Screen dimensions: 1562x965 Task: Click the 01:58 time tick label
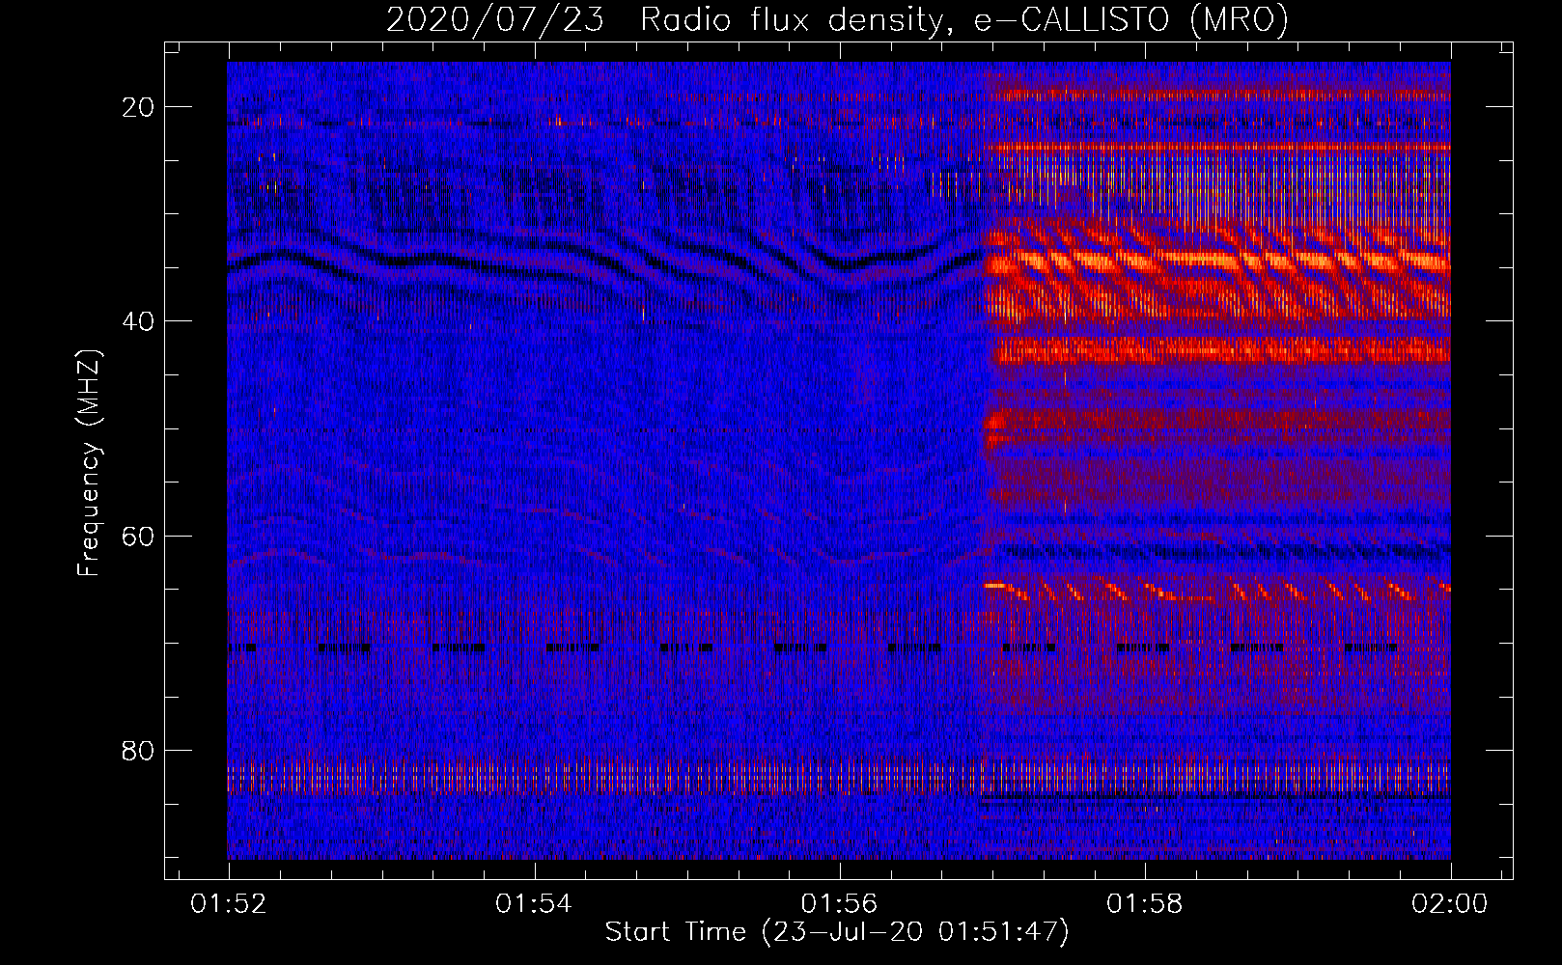click(1145, 904)
